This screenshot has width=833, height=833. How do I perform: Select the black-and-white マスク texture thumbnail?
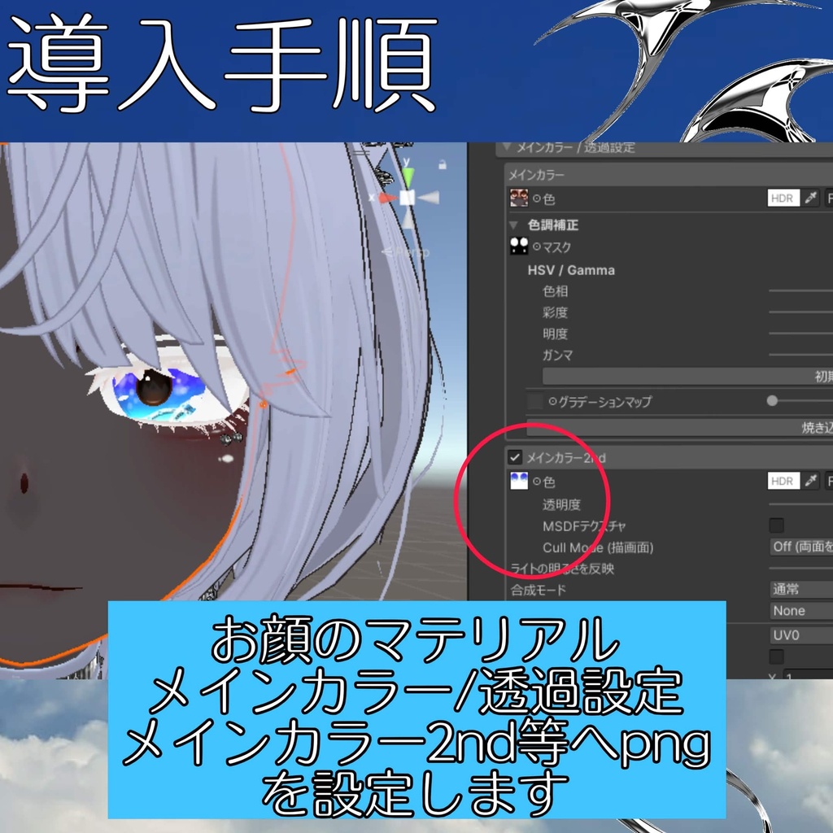518,246
